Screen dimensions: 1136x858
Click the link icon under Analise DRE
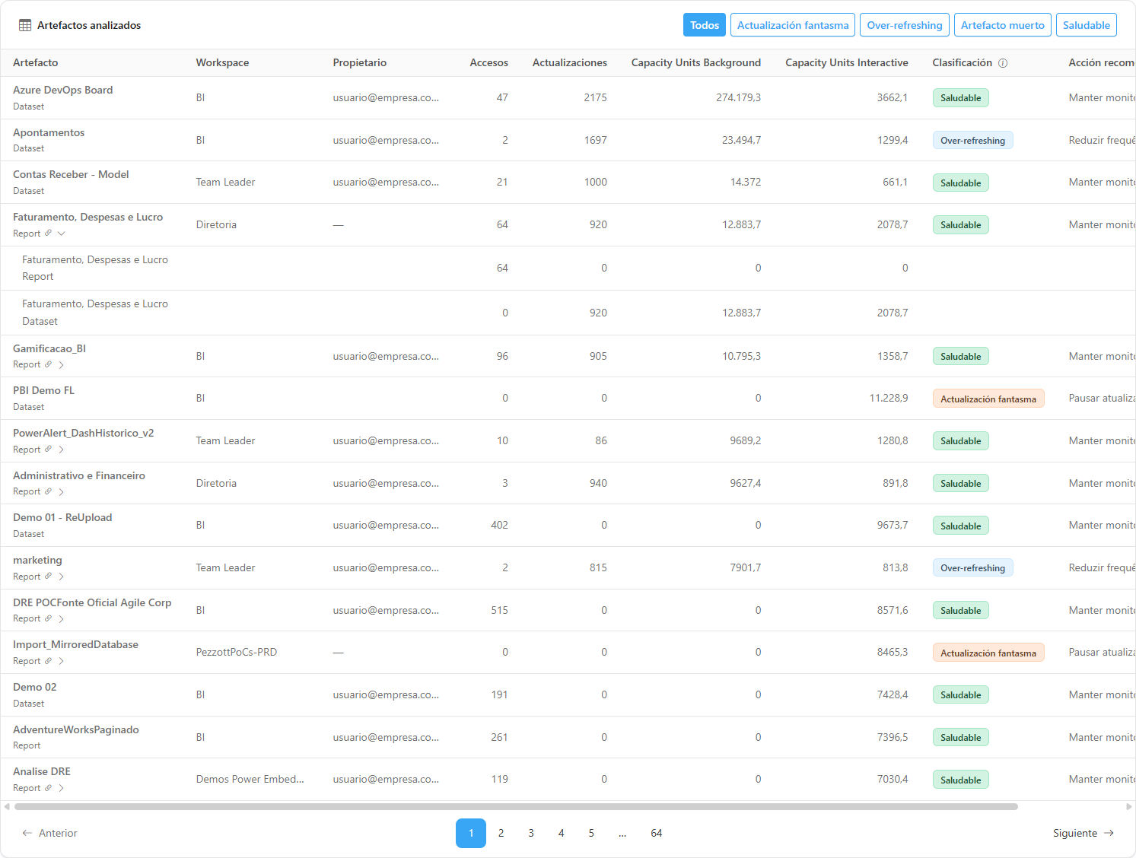(x=48, y=788)
